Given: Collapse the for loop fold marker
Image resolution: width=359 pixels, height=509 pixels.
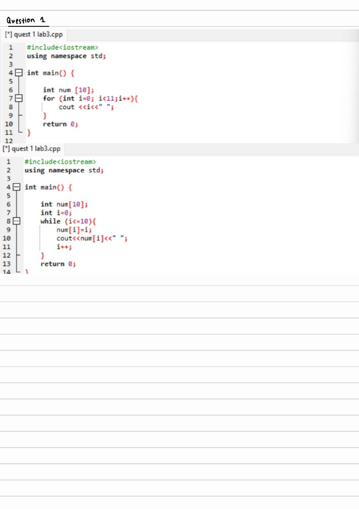Looking at the screenshot, I should point(19,98).
